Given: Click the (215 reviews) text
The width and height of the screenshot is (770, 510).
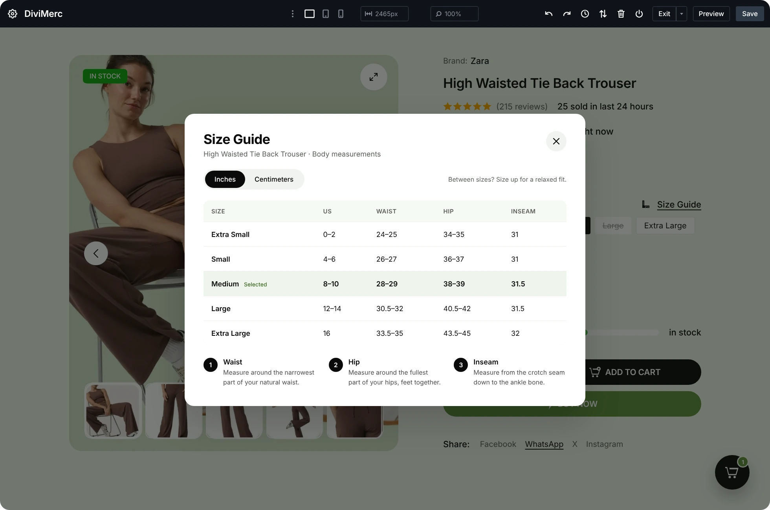Looking at the screenshot, I should pos(522,107).
